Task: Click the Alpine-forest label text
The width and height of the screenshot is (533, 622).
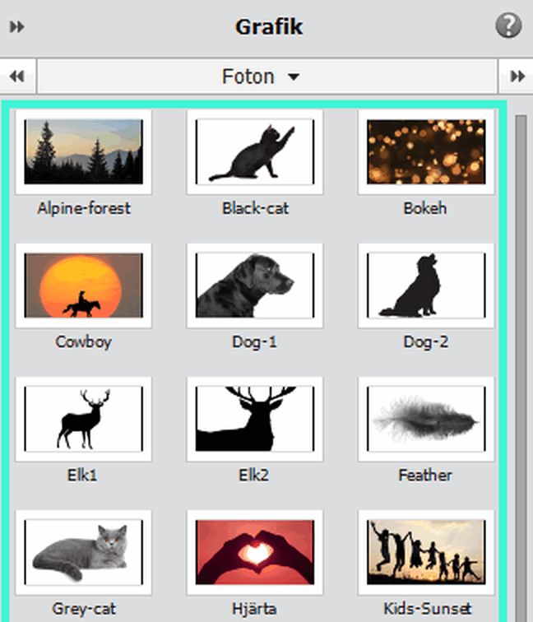Action: 84,208
